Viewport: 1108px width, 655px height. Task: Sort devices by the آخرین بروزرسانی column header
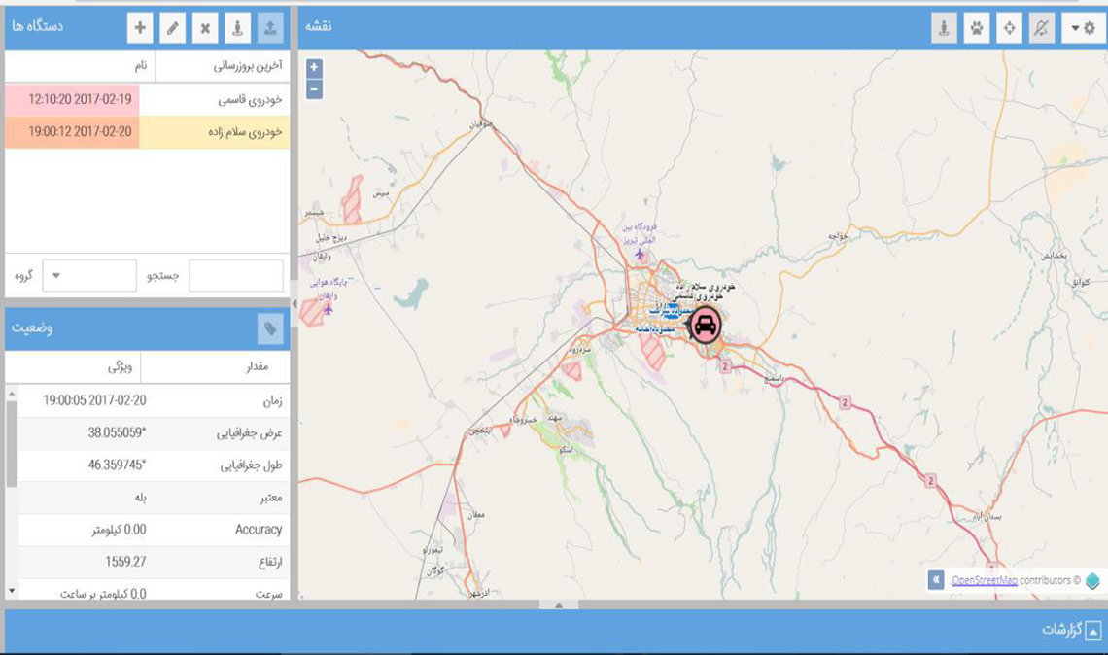point(222,66)
